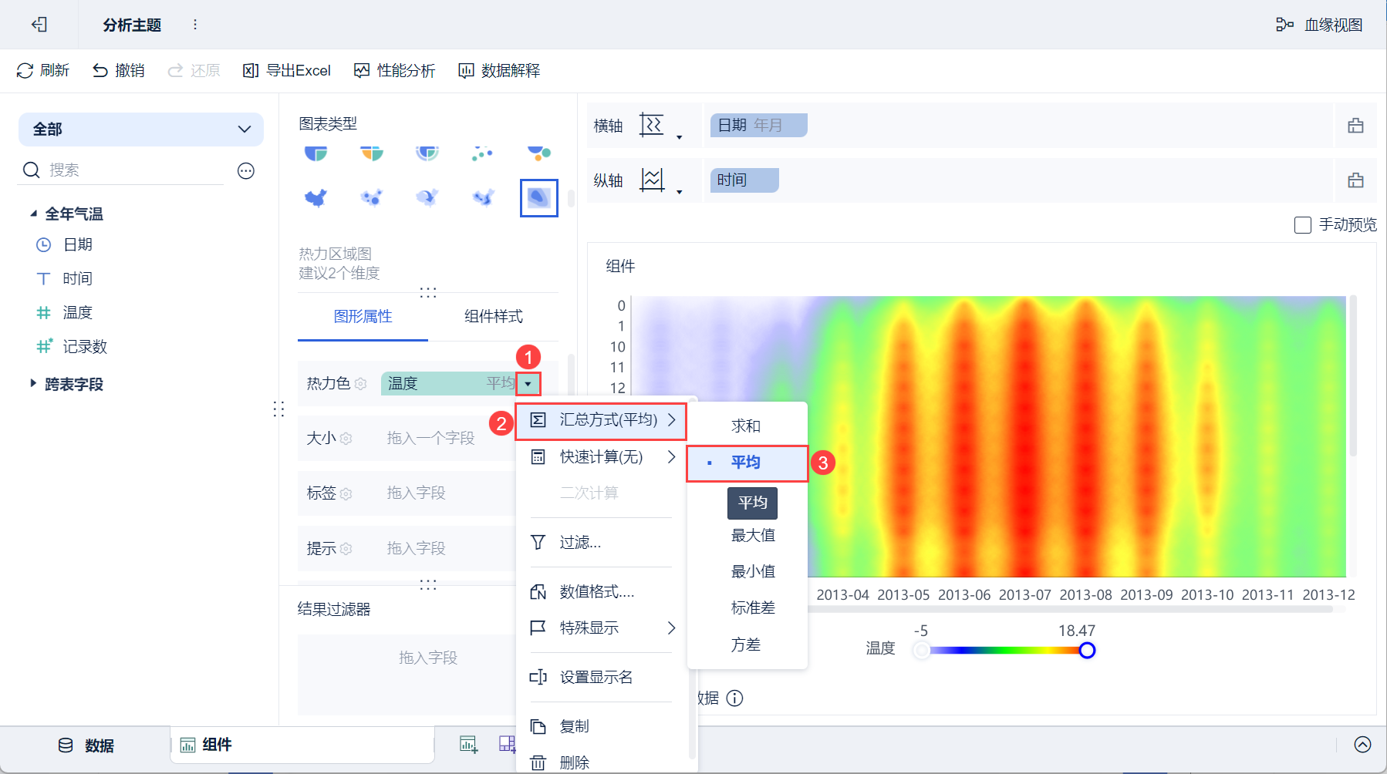Choose 标准差 aggregation option
Image resolution: width=1387 pixels, height=774 pixels.
747,607
